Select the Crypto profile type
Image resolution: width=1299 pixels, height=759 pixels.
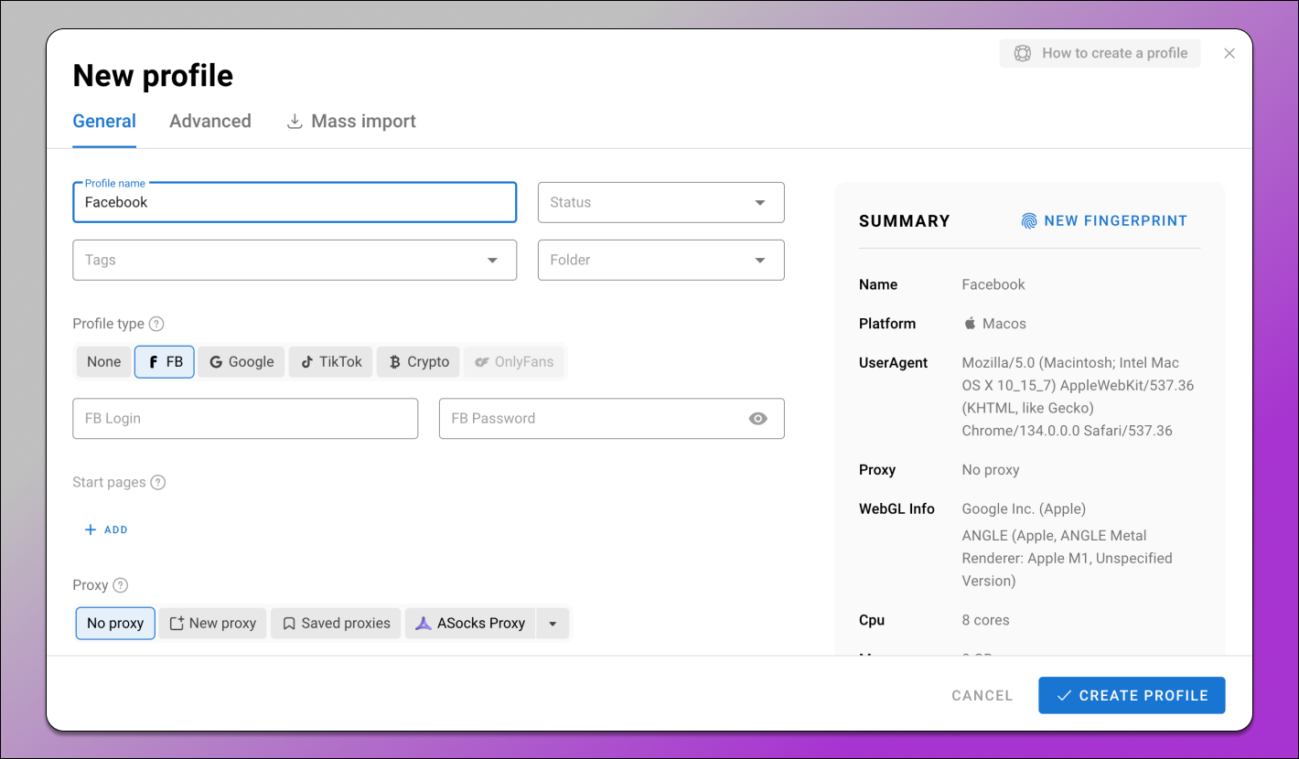click(x=418, y=361)
